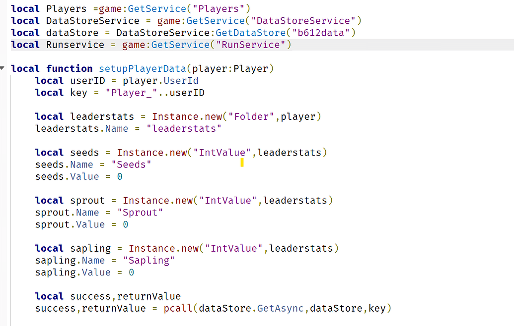Click the yellow text cursor beside "Seeds"
Viewport: 514px width, 326px height.
click(242, 163)
